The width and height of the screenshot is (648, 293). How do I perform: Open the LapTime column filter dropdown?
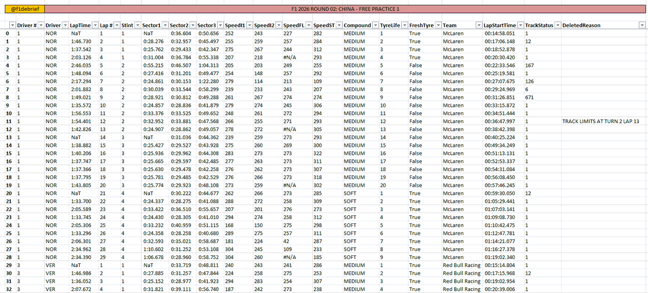coord(95,25)
